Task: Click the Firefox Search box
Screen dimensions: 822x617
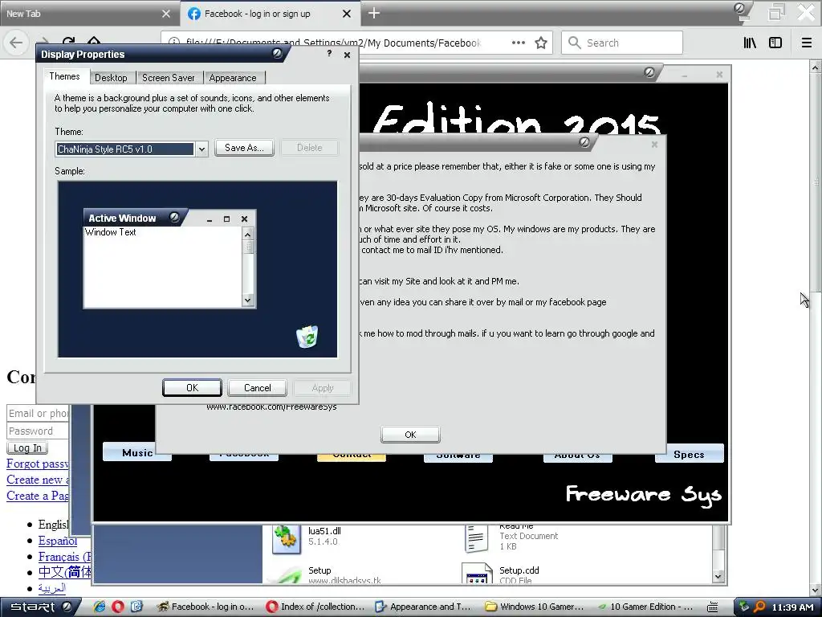Action: click(622, 43)
